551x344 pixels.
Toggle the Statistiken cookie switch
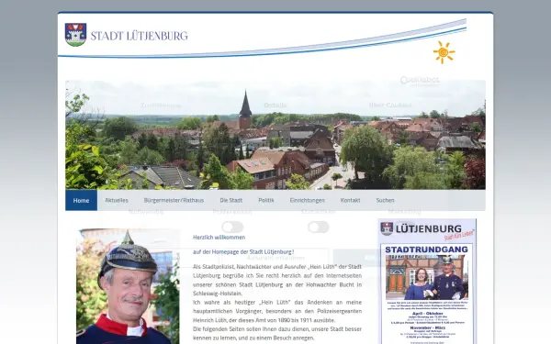coord(319,227)
